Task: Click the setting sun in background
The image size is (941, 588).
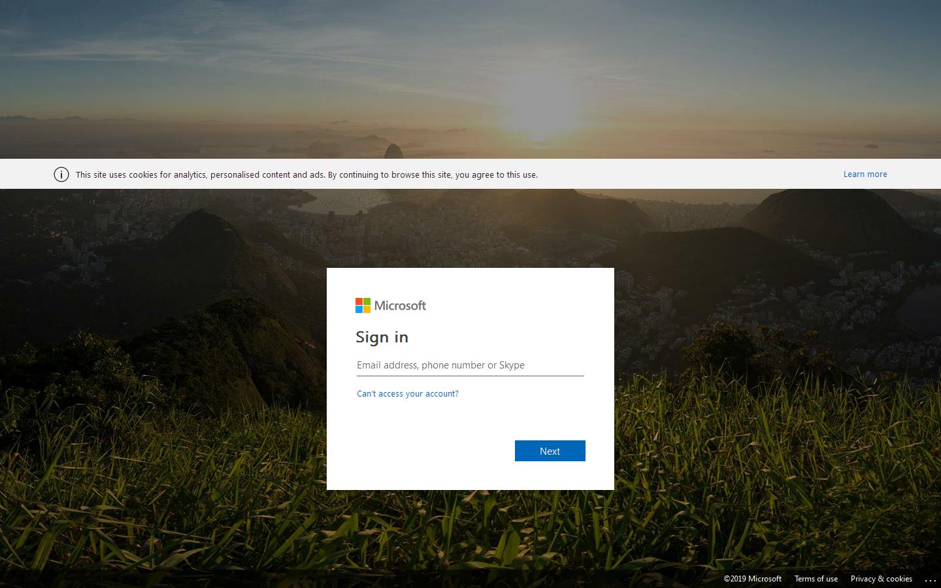Action: pos(540,114)
